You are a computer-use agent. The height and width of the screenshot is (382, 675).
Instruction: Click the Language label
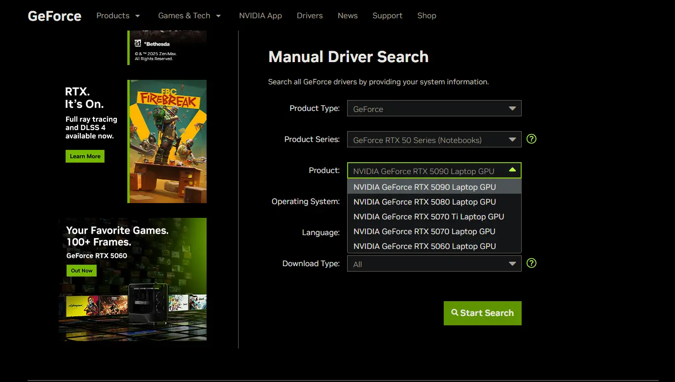[x=321, y=233]
